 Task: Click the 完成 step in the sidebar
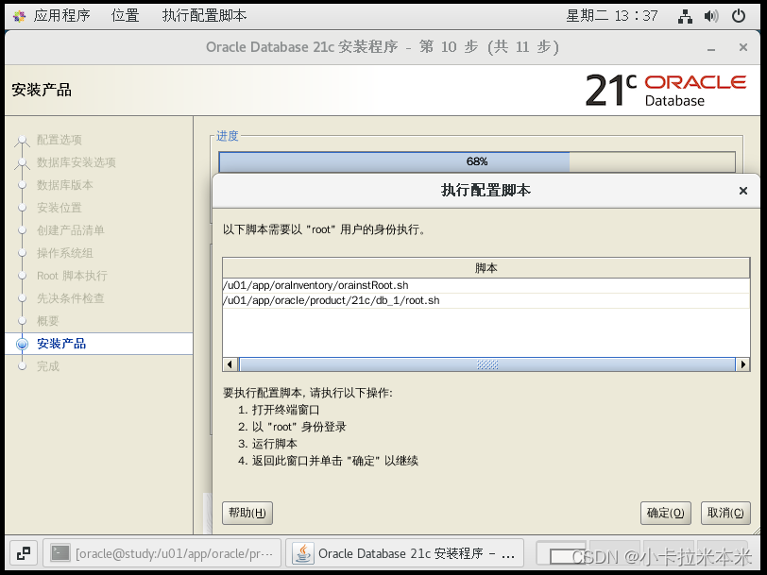tap(47, 366)
